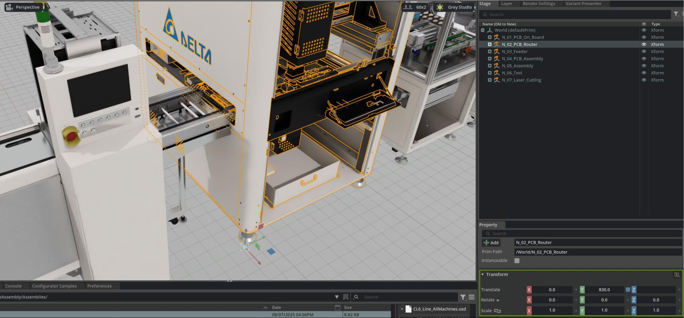Screen dimensions: 684x318
Task: Hide N_03_Feeder using its eye icon
Action: pyautogui.click(x=644, y=52)
